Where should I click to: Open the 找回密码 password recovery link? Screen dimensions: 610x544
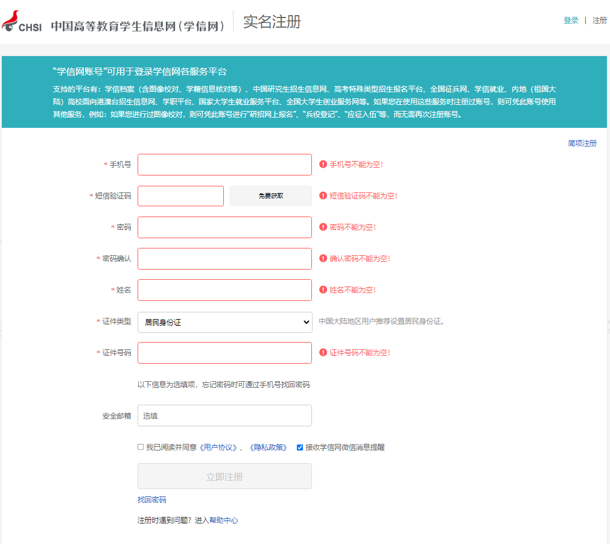[151, 499]
